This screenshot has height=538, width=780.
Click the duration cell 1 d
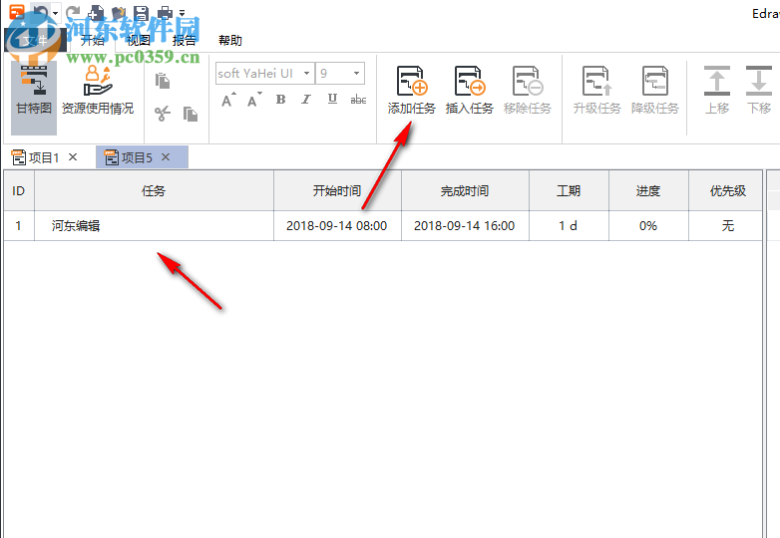pos(569,226)
